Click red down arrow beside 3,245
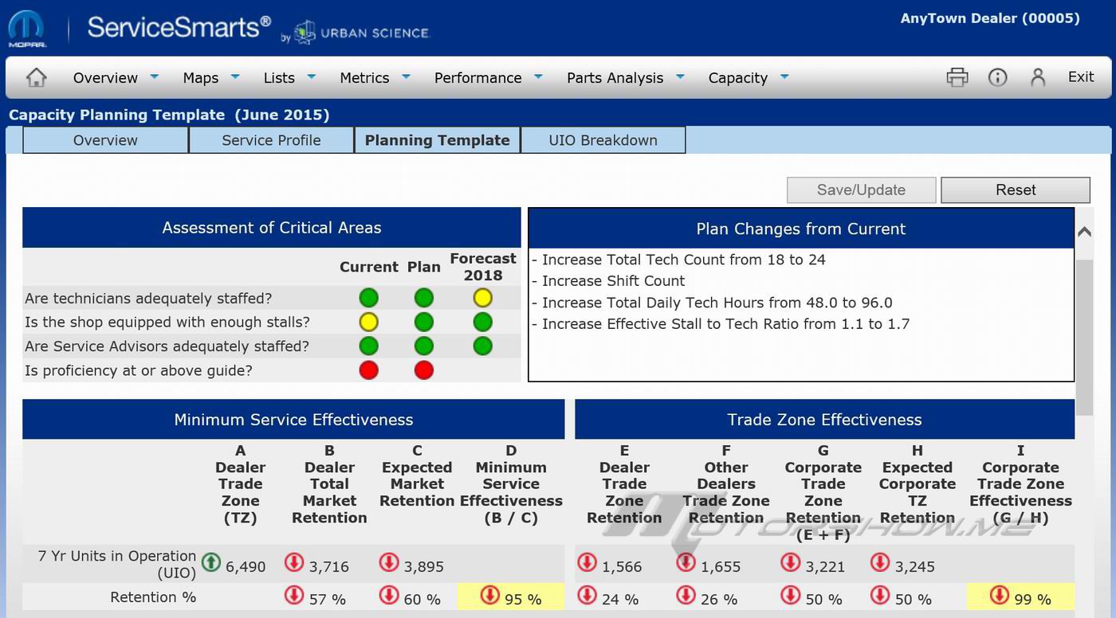Viewport: 1116px width, 618px height. tap(880, 562)
